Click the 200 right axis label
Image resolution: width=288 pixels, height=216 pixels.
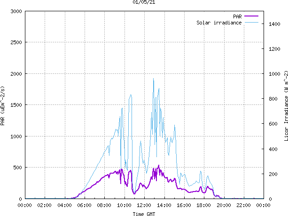coord(273,174)
